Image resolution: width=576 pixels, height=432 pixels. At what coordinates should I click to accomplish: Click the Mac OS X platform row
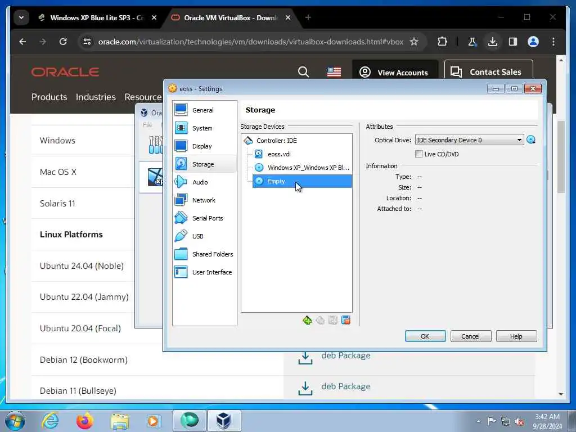(83, 172)
